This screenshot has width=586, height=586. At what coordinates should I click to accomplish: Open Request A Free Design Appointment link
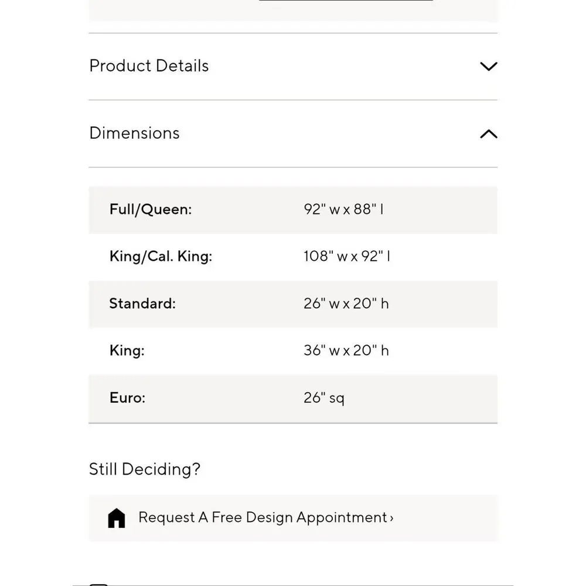pos(265,517)
